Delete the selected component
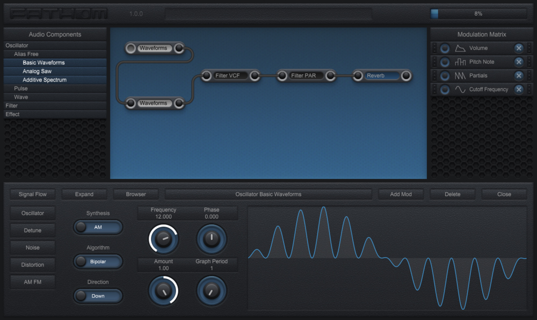The height and width of the screenshot is (320, 537). pos(452,194)
